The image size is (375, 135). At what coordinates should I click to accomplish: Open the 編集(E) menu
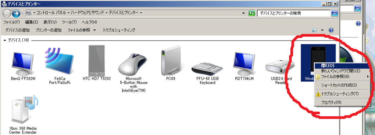(31, 22)
